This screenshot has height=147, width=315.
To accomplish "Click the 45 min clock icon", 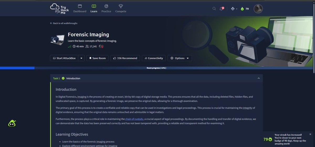I will 74,46.
